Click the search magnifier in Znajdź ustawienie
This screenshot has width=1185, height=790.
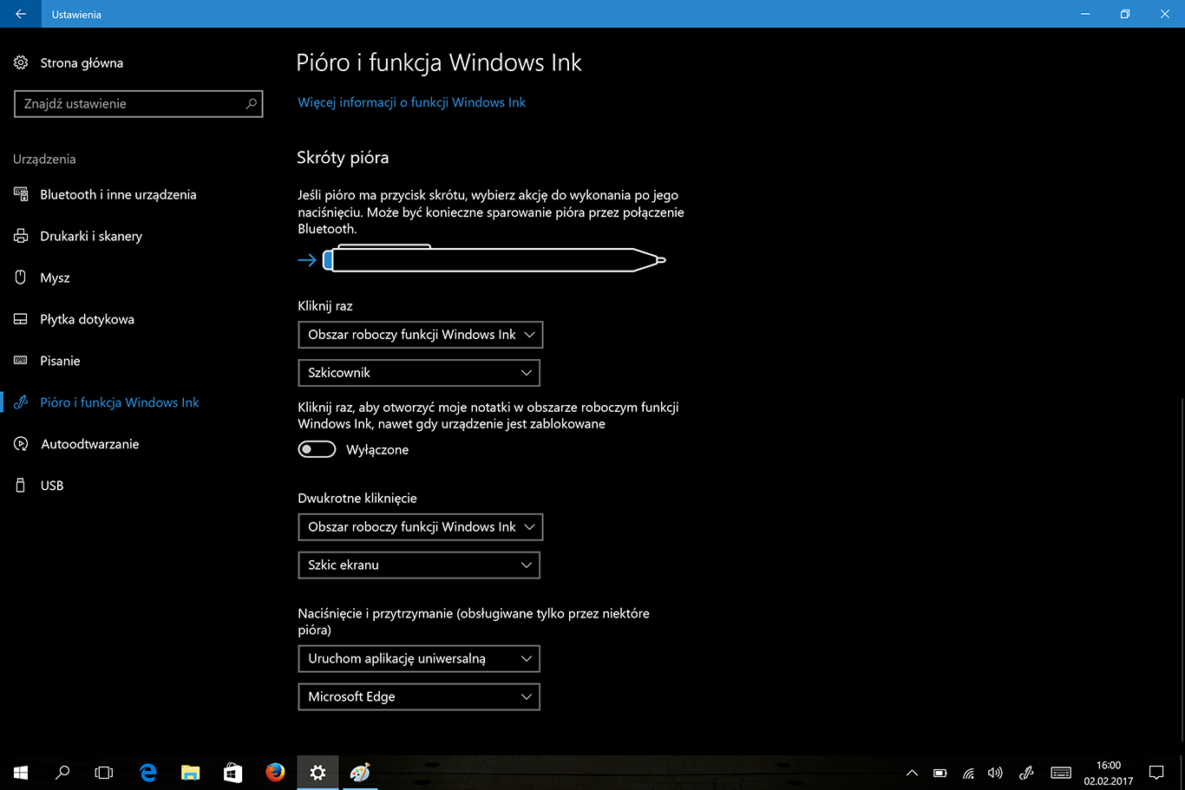(x=252, y=103)
